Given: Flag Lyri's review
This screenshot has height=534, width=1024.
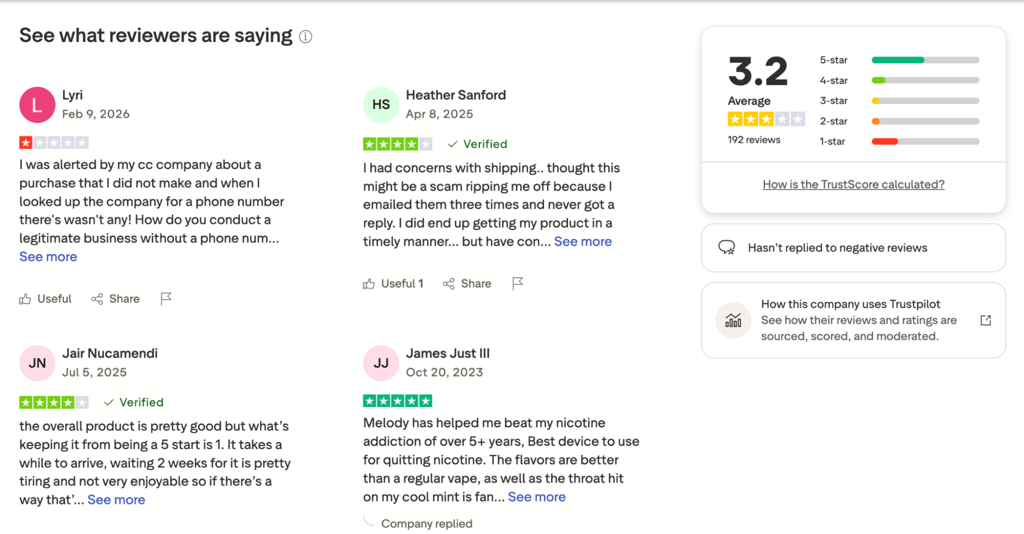Looking at the screenshot, I should [166, 298].
